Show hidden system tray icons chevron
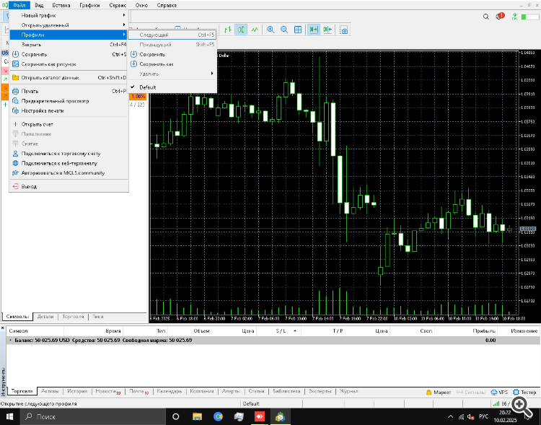Viewport: 541px width, 425px height. pos(451,417)
